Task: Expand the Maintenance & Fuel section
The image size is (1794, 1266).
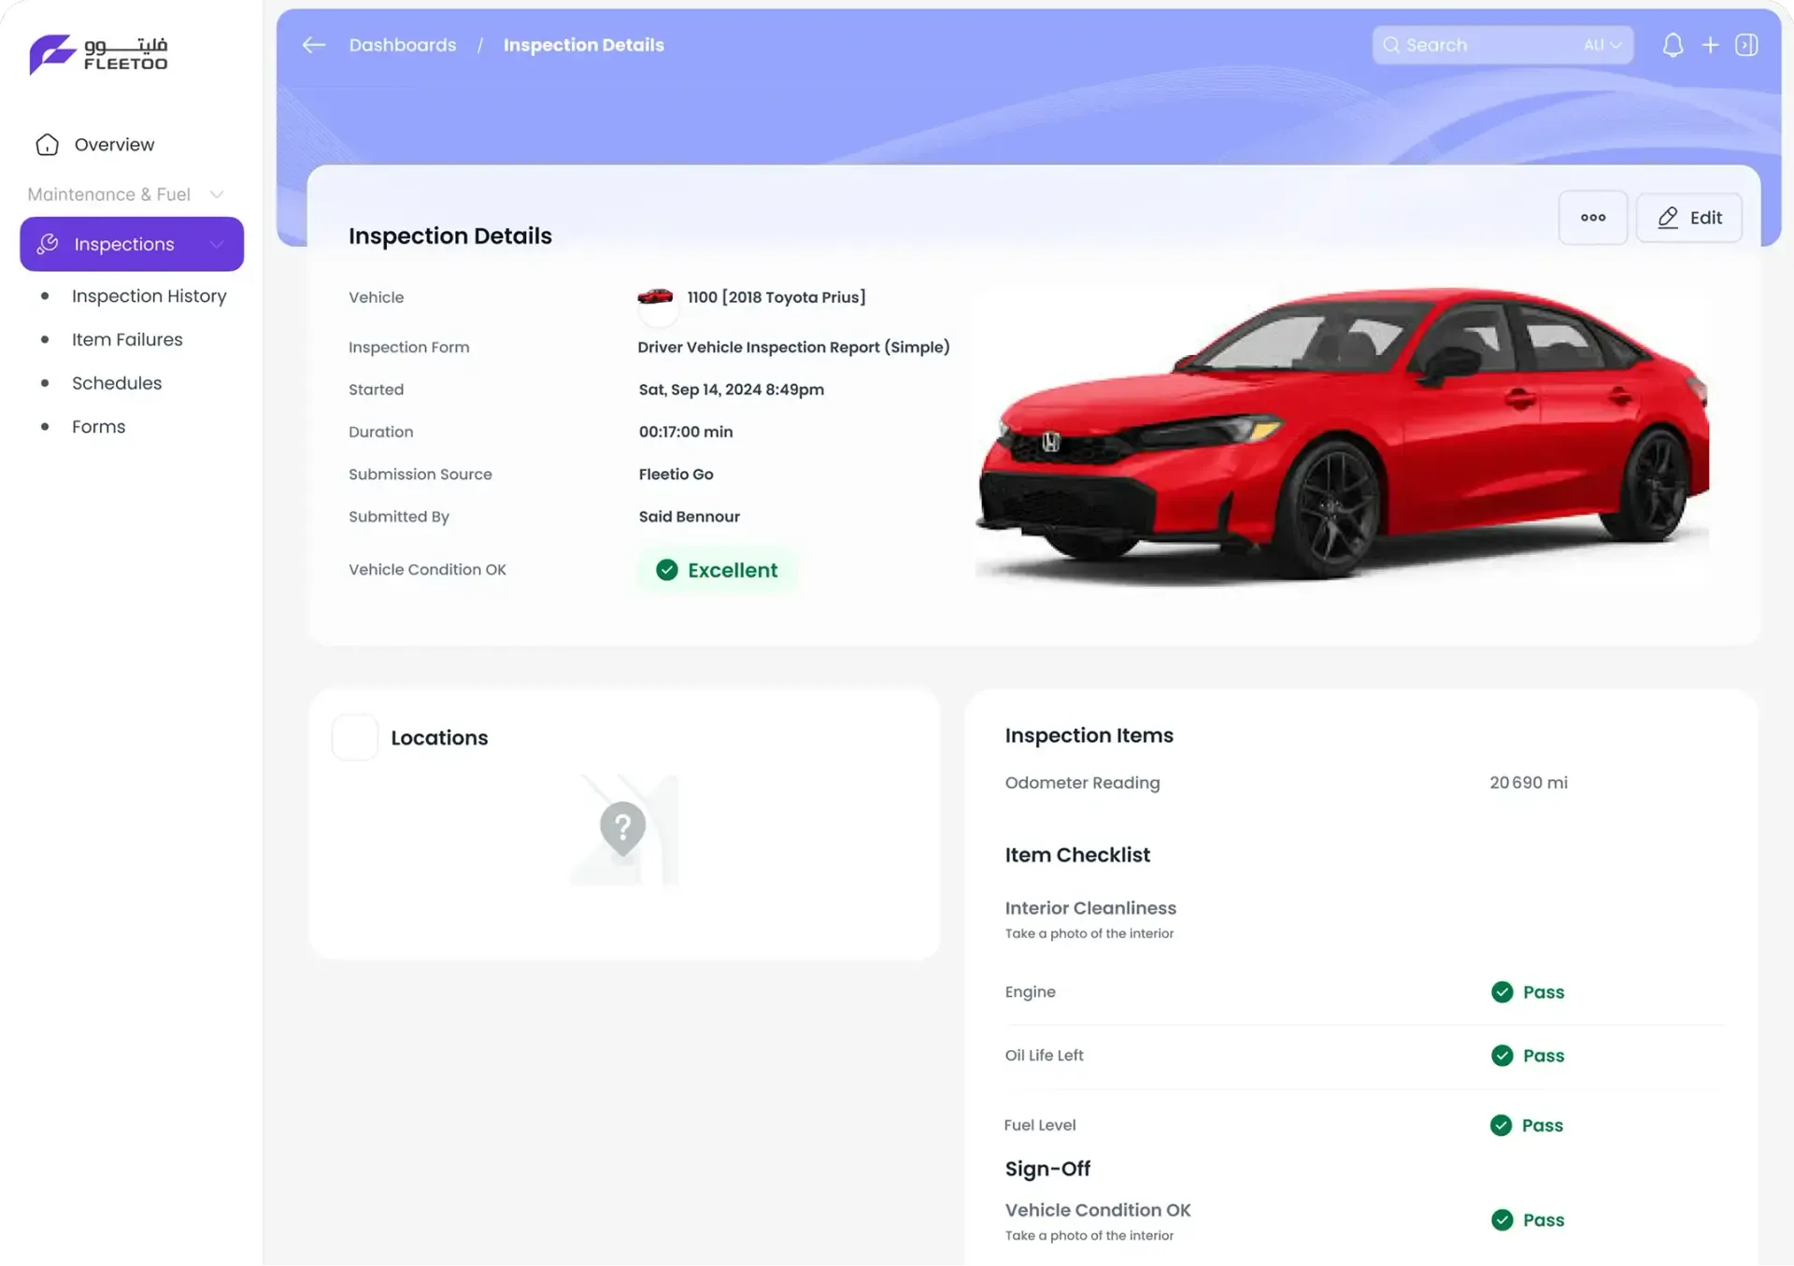Action: 217,194
